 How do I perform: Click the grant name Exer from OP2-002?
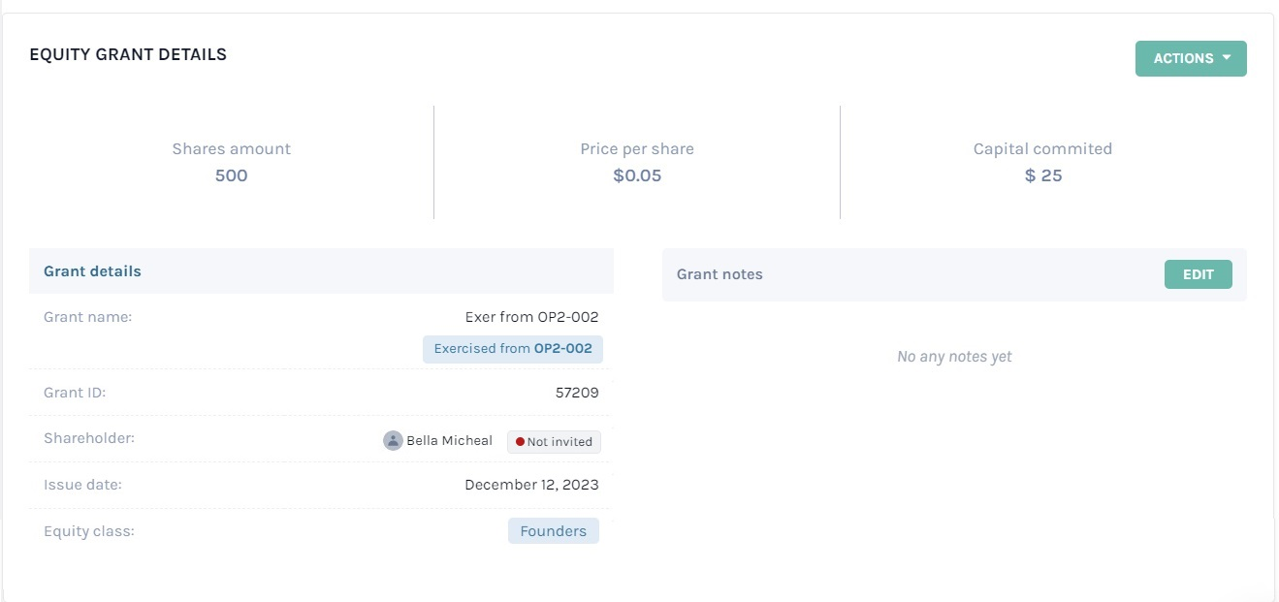532,317
